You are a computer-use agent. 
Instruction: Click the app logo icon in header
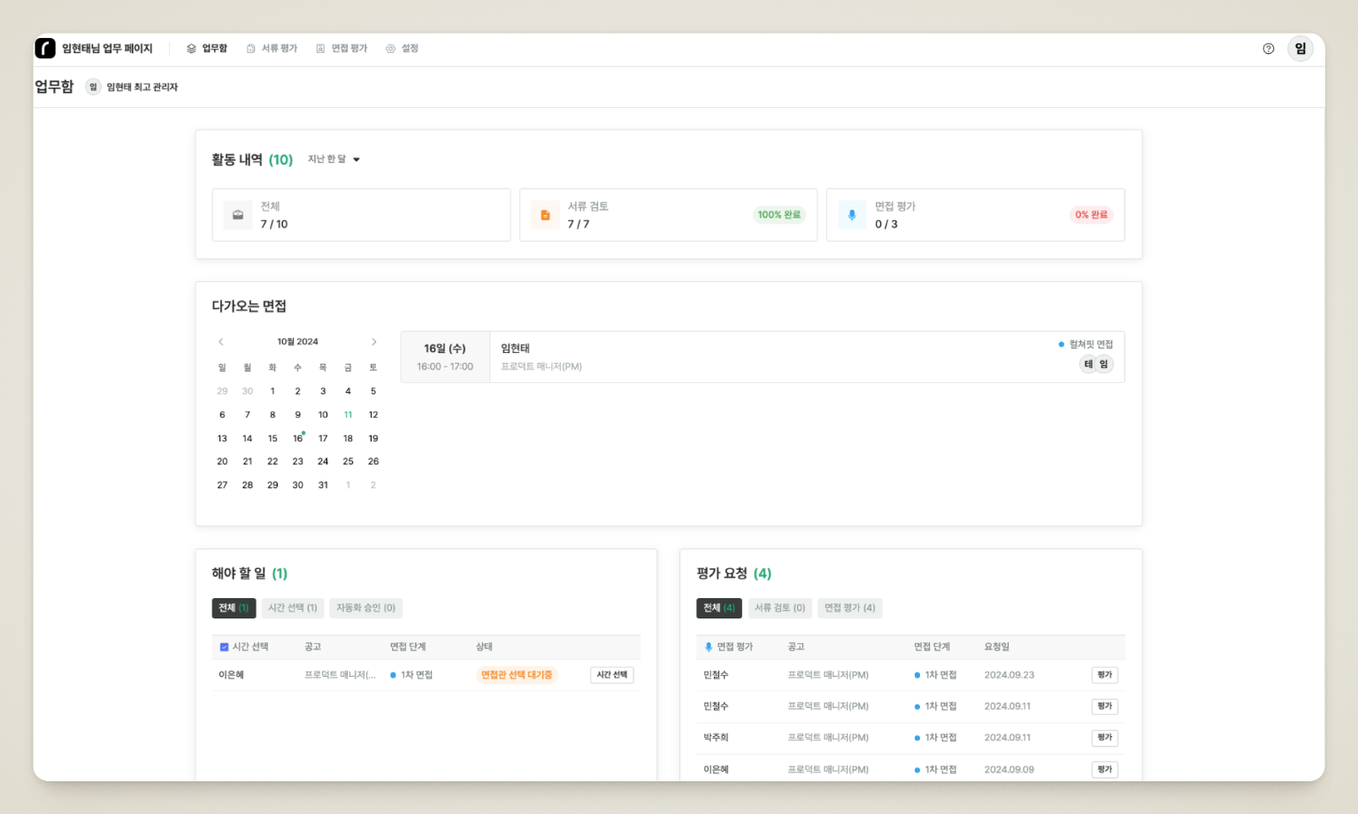pos(45,49)
